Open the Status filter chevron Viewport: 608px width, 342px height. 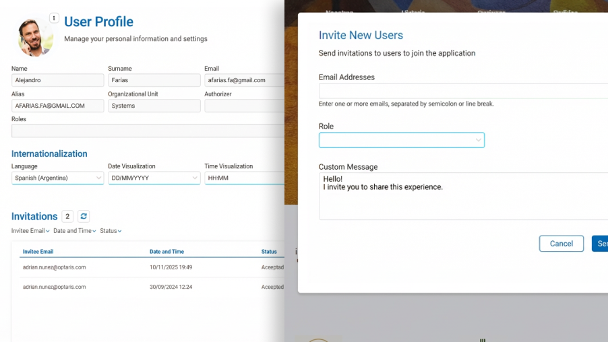(120, 231)
